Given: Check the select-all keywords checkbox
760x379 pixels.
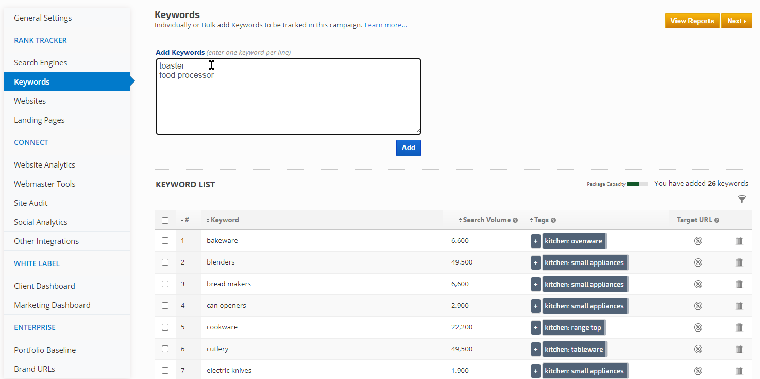Looking at the screenshot, I should point(165,220).
